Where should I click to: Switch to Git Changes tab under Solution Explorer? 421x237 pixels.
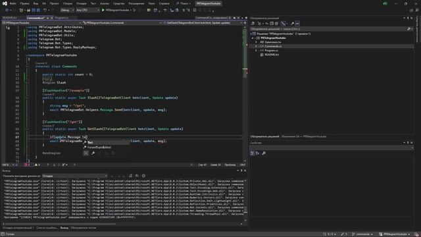[x=304, y=136]
